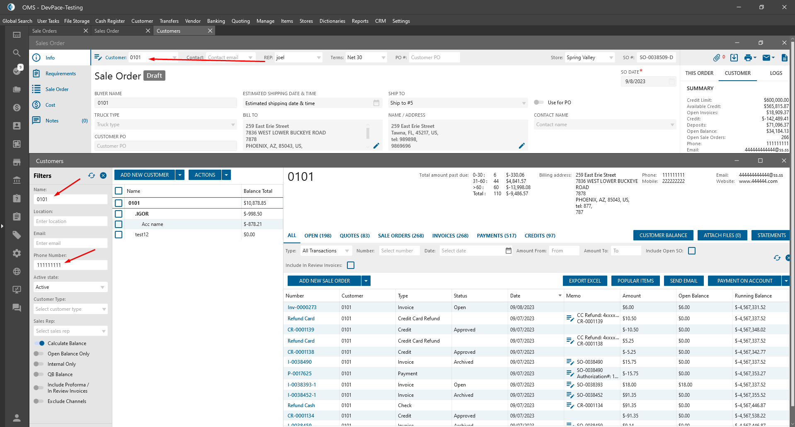795x427 pixels.
Task: Click the edit pencil for Bill To address
Action: [x=376, y=146]
